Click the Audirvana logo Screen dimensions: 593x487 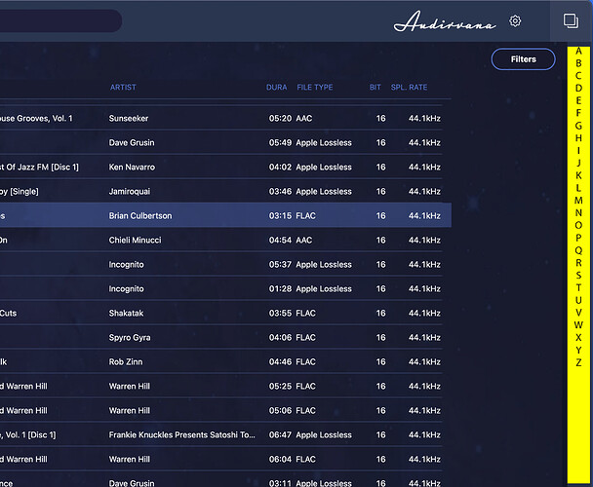445,21
